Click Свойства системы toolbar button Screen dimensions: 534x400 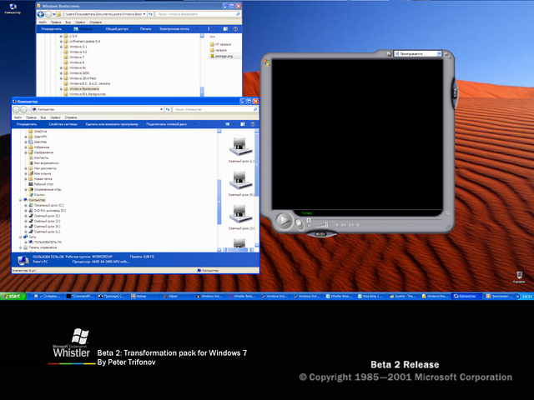coord(63,124)
